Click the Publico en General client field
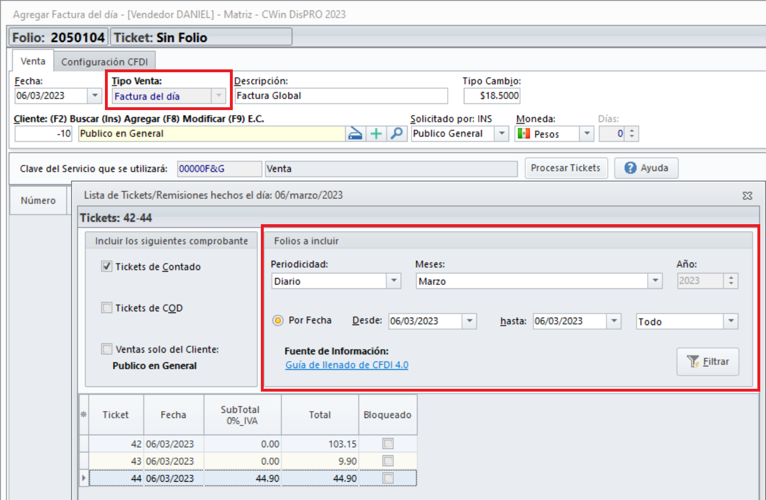The height and width of the screenshot is (500, 766). (x=212, y=134)
